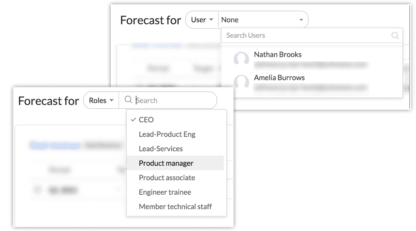Viewport: 416px width, 231px height.
Task: Select the CEO role
Action: (146, 120)
